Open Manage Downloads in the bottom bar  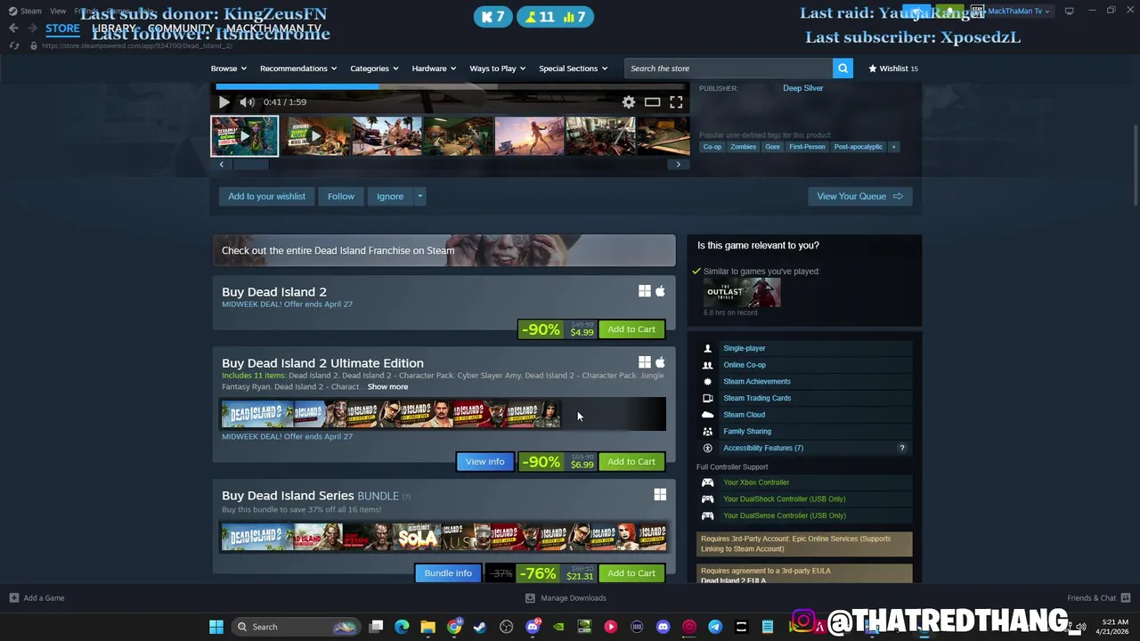click(566, 598)
